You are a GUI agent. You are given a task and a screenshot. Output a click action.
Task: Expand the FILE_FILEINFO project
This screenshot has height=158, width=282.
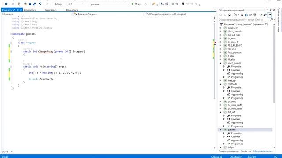(x=220, y=45)
